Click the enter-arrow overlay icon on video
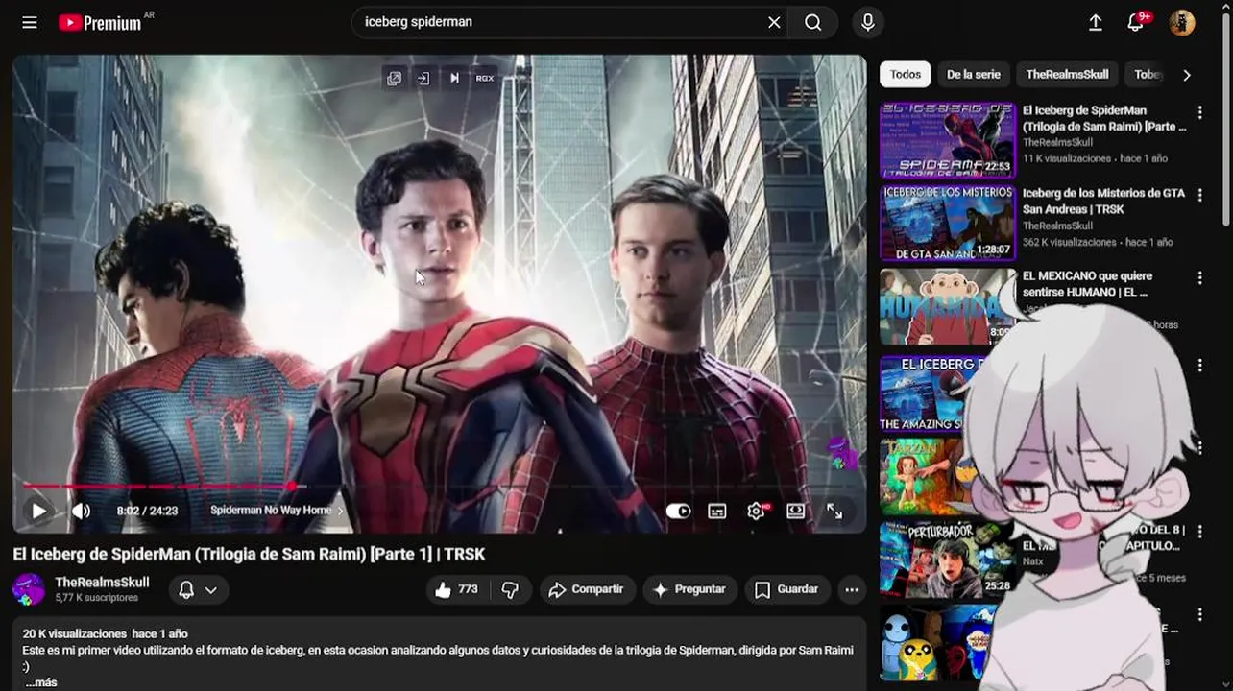 pyautogui.click(x=423, y=78)
